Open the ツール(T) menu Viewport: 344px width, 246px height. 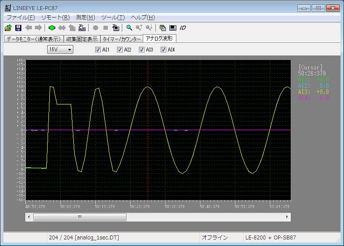tap(113, 17)
